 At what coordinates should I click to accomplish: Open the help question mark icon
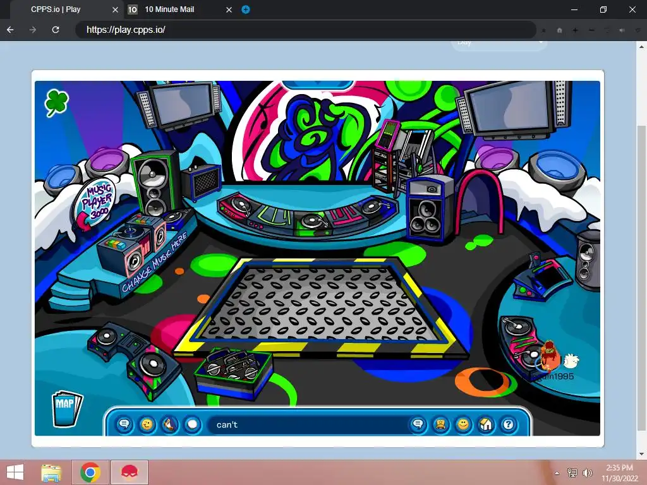[509, 424]
